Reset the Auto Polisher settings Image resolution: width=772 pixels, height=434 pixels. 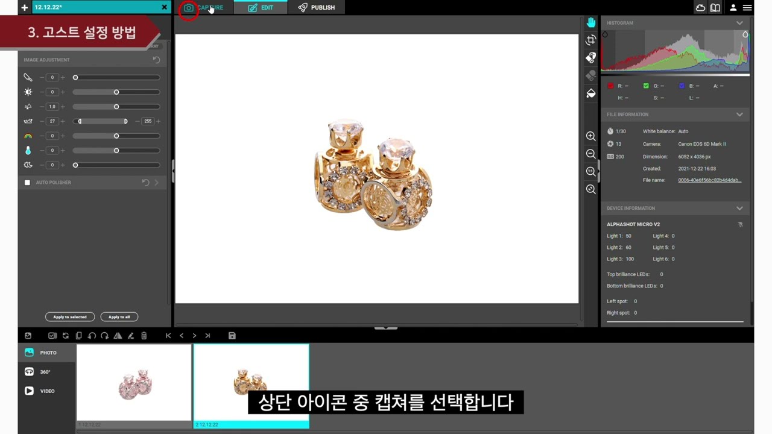145,183
